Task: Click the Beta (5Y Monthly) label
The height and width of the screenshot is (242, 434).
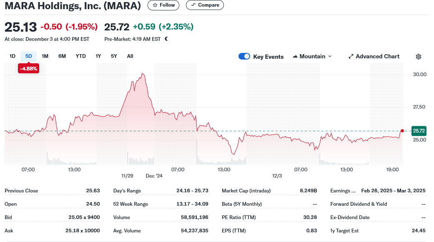Action: point(242,204)
